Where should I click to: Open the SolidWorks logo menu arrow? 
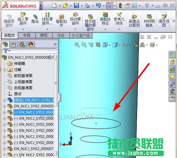(x=41, y=5)
